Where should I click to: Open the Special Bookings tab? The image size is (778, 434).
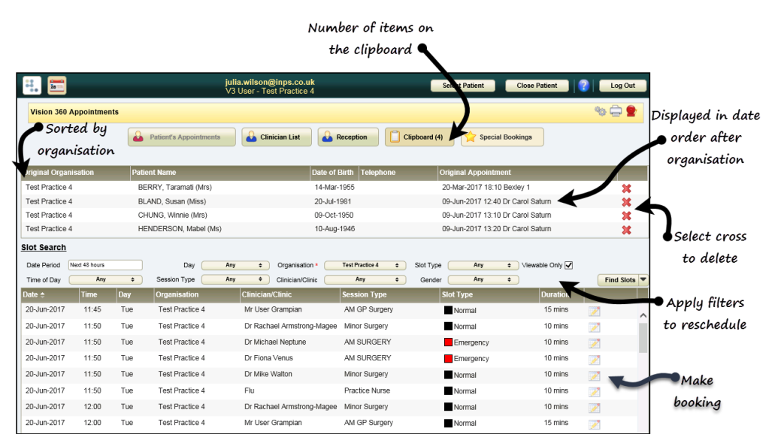click(501, 137)
